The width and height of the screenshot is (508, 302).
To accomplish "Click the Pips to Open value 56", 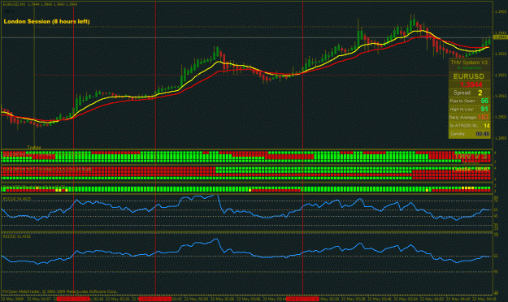I will click(x=484, y=101).
